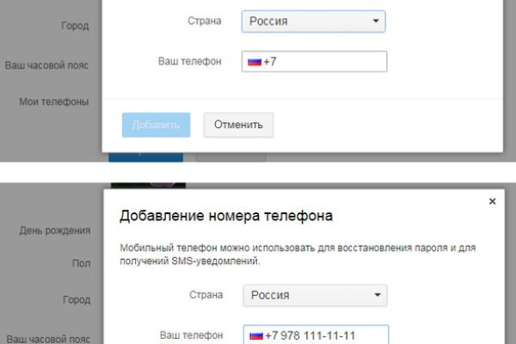Open the Россия country box in the upper dialog
Viewport: 516px width, 344px height.
click(x=313, y=21)
